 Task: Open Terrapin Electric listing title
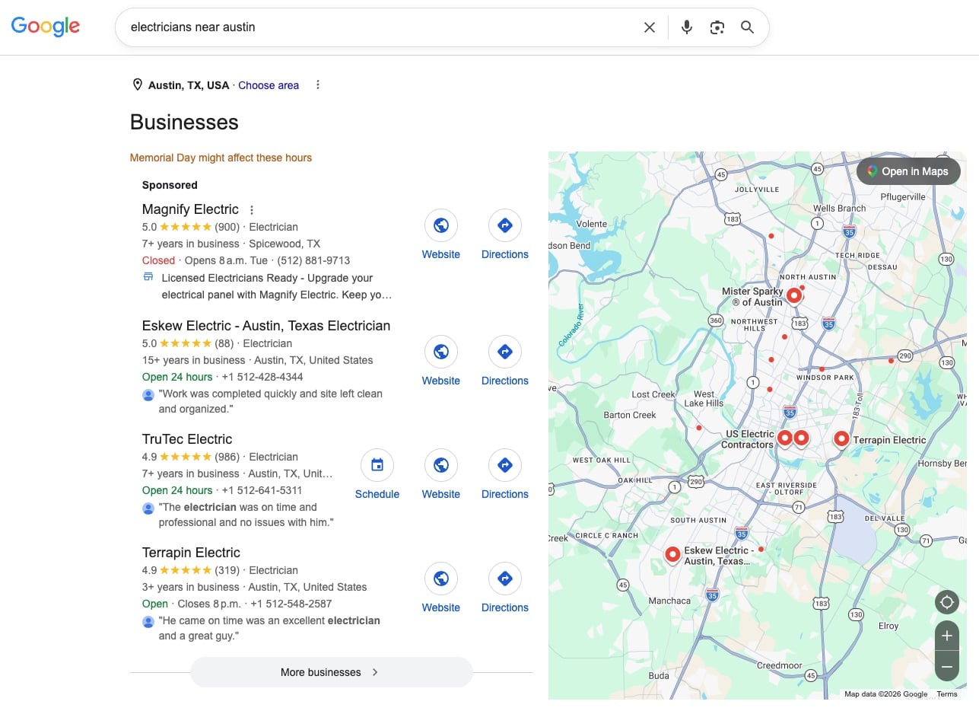pos(191,553)
